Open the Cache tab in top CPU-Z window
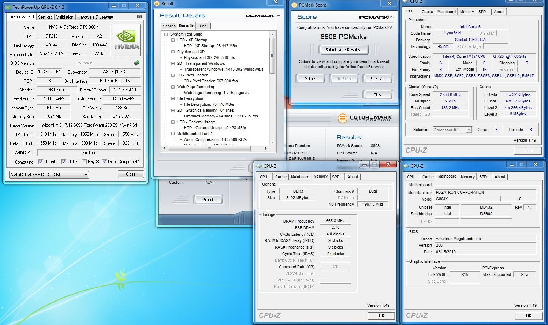The height and width of the screenshot is (325, 548). pyautogui.click(x=427, y=12)
